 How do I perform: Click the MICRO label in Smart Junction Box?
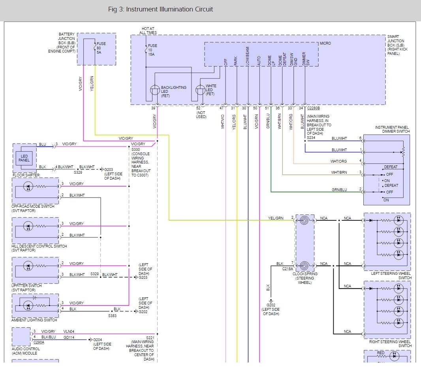click(x=325, y=43)
